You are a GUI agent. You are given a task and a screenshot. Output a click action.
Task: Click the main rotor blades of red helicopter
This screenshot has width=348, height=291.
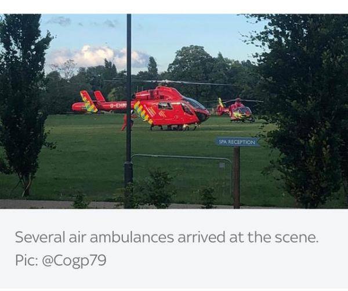[171, 82]
